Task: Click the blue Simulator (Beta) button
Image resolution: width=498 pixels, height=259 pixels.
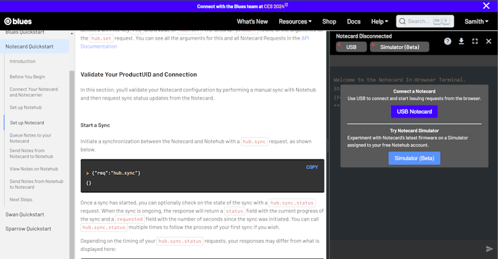Action: tap(414, 158)
